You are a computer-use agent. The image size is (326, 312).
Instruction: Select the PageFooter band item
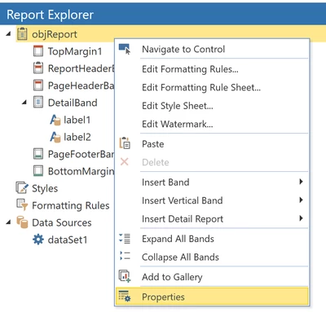81,154
